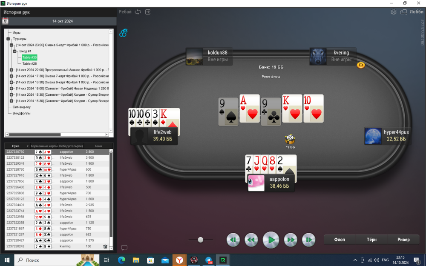This screenshot has height=266, width=426.
Task: Jump to previous hand with skip-back button
Action: click(233, 240)
